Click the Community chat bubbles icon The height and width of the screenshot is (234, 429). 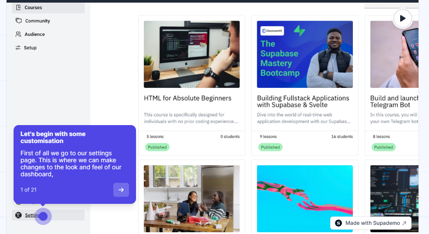19,21
